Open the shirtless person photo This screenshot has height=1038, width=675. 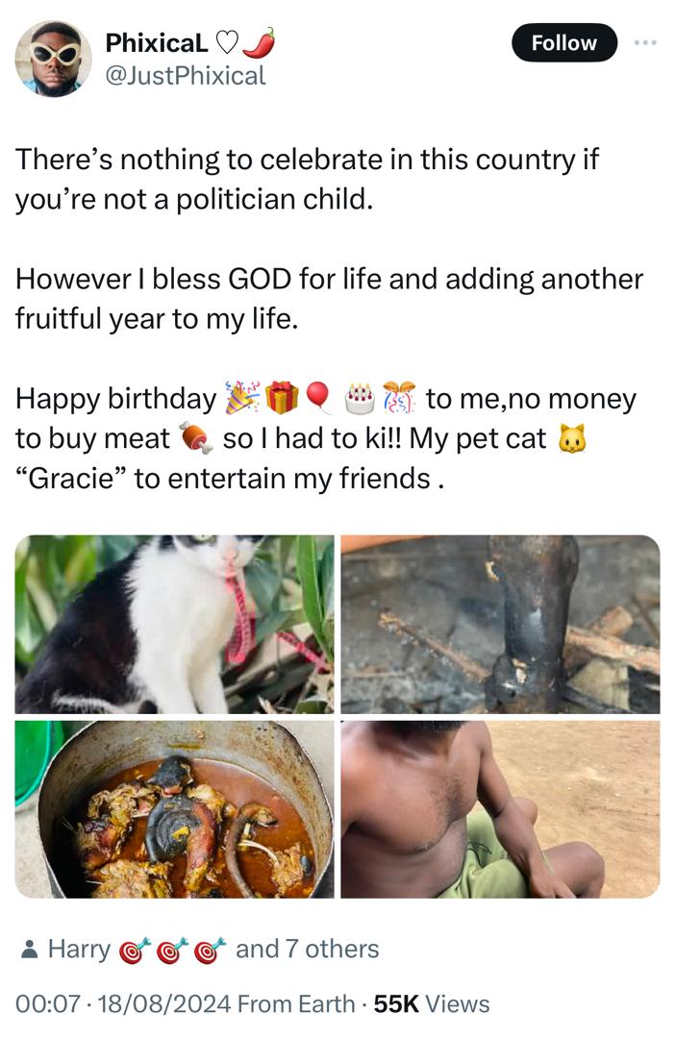500,809
